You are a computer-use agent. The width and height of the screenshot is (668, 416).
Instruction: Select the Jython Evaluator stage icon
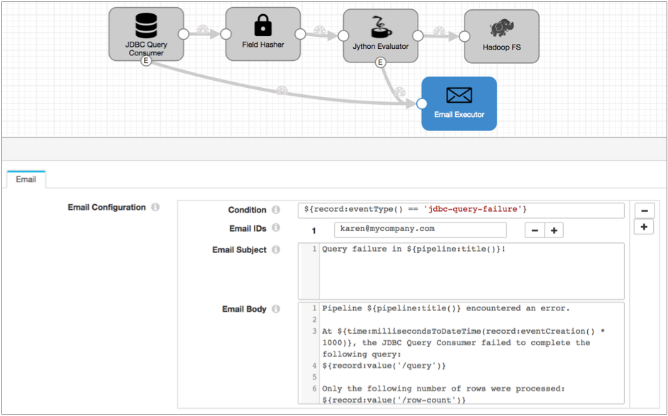pos(381,28)
